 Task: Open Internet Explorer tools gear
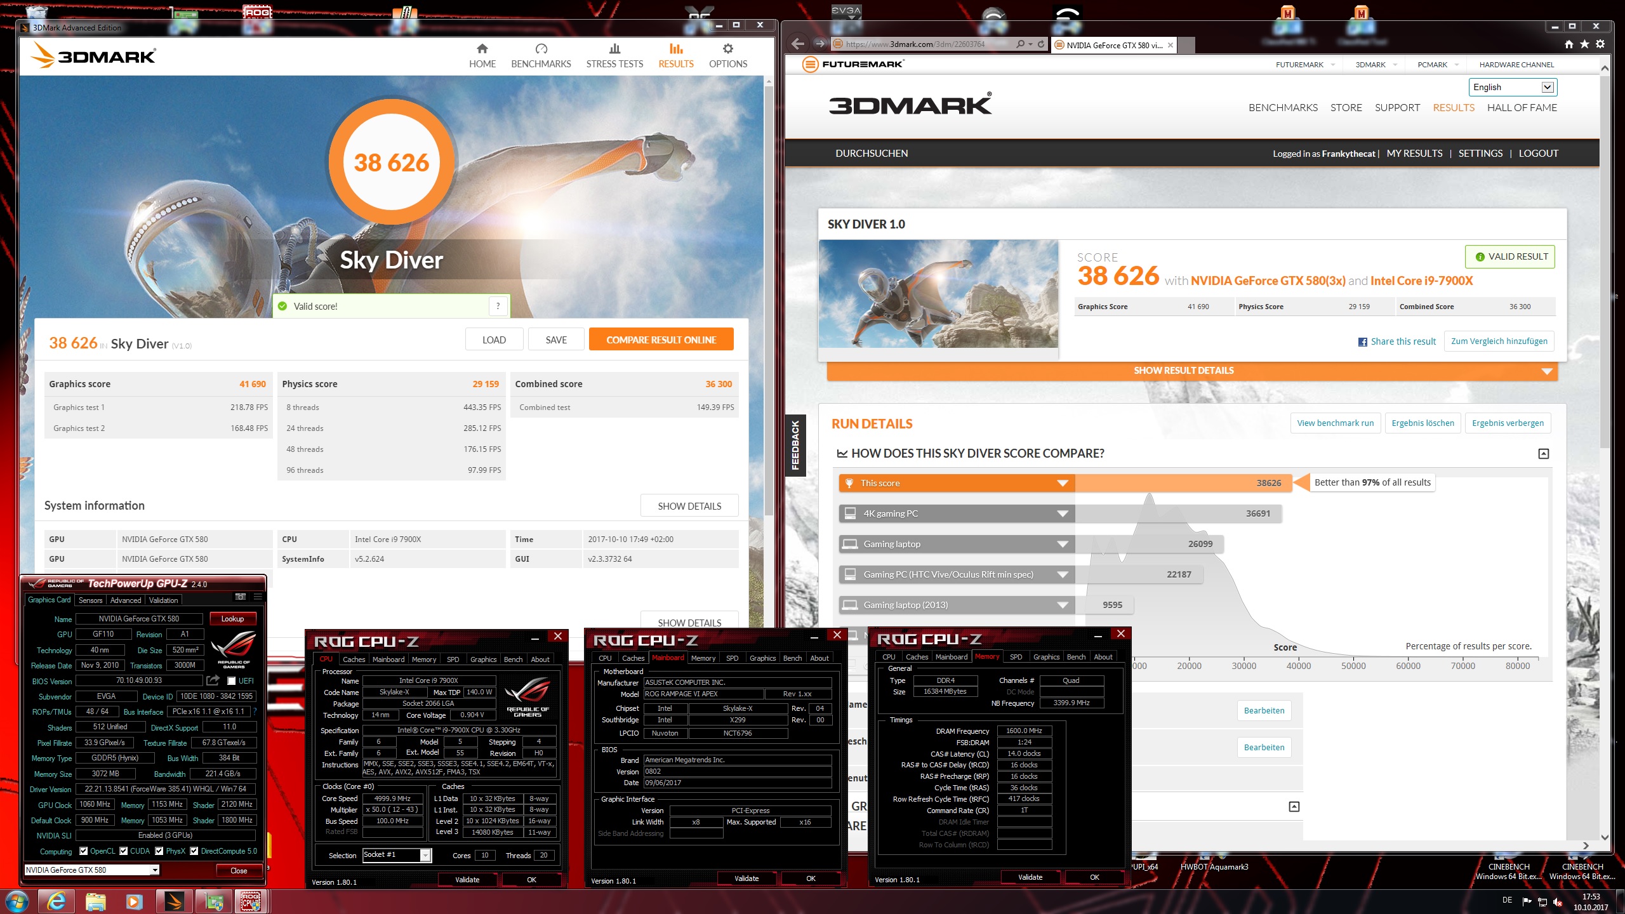point(1600,44)
